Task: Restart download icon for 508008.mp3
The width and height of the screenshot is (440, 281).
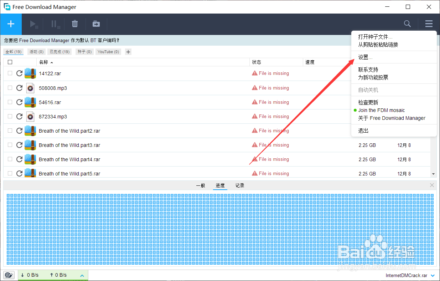Action: click(20, 88)
